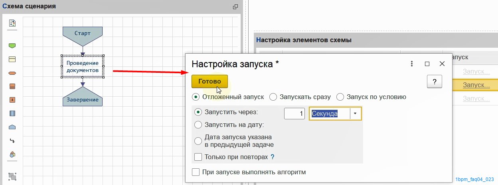Select the Запустить на дату option
This screenshot has width=498, height=185.
(198, 125)
